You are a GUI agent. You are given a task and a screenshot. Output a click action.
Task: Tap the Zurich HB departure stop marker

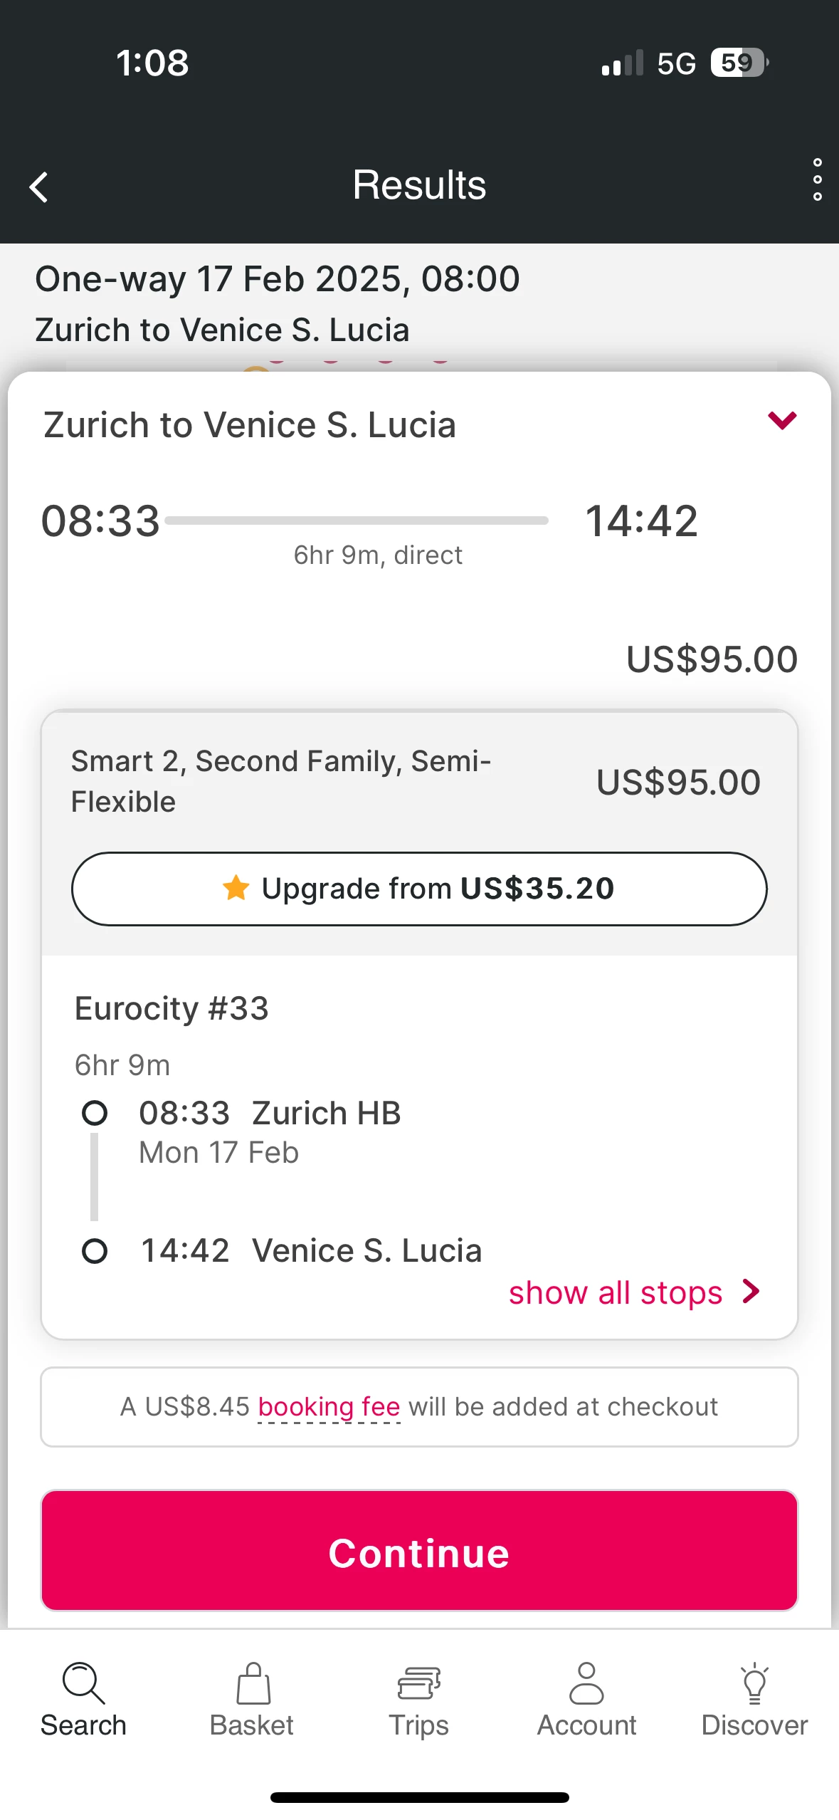tap(95, 1113)
